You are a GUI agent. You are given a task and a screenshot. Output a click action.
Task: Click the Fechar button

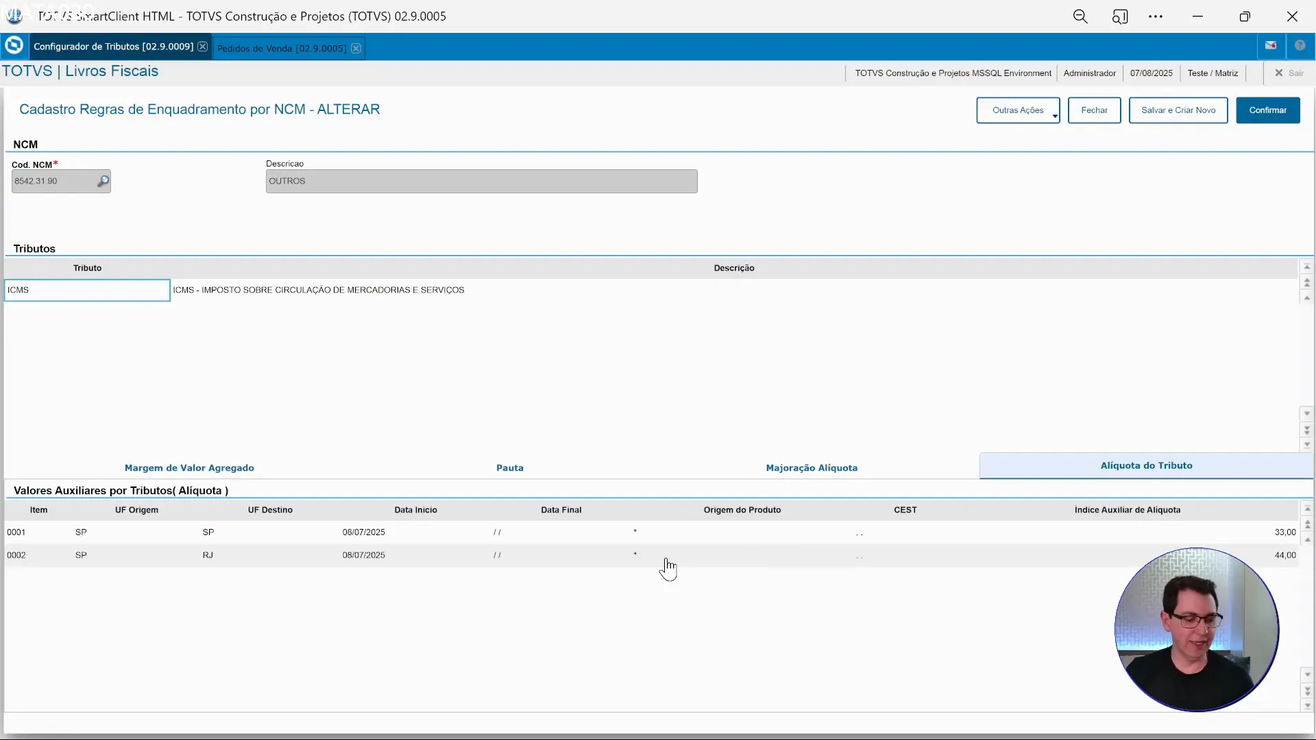[x=1094, y=110]
